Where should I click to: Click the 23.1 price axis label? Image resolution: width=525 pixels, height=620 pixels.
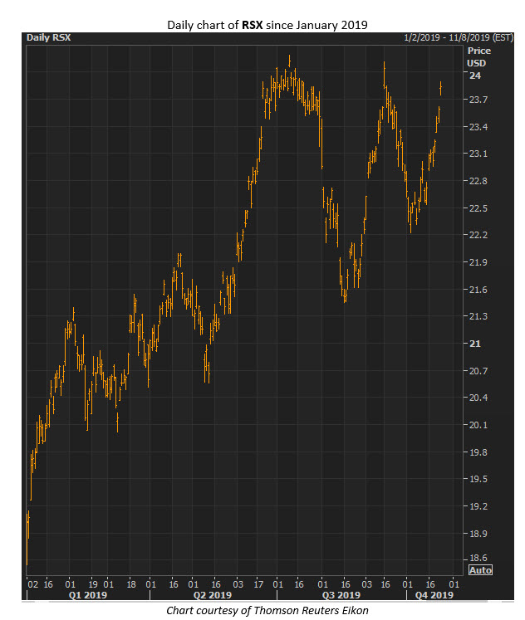coord(478,154)
